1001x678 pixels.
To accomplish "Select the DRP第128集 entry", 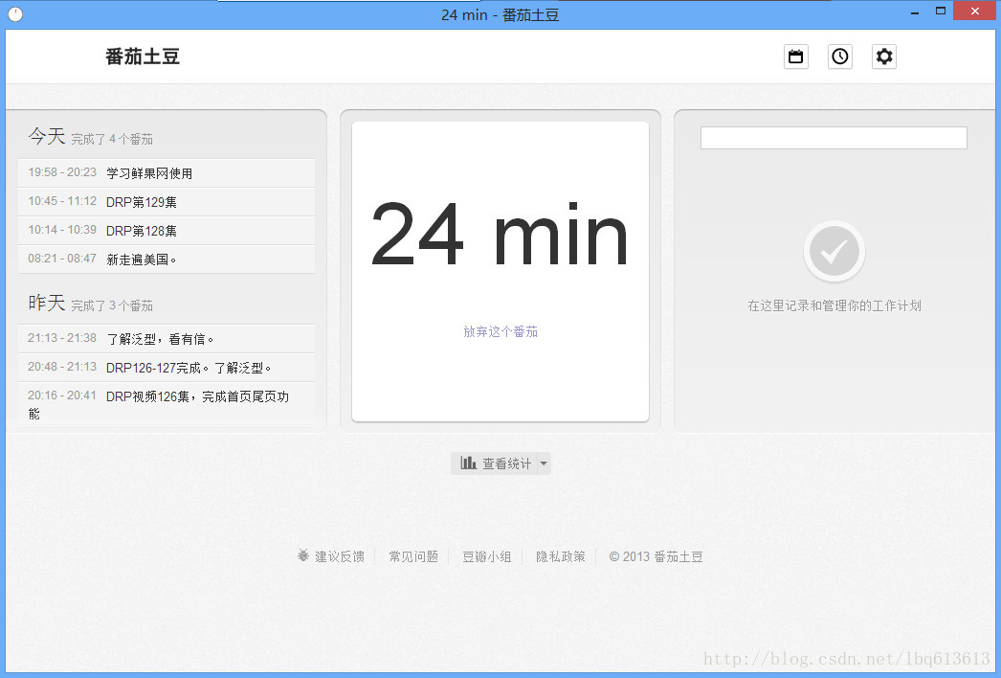I will 167,230.
